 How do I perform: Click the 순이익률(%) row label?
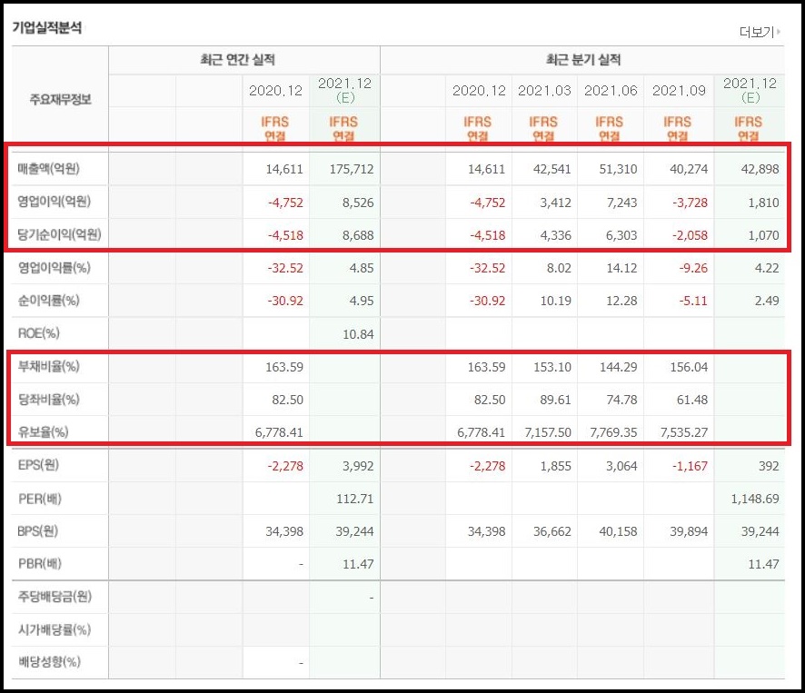click(x=49, y=301)
